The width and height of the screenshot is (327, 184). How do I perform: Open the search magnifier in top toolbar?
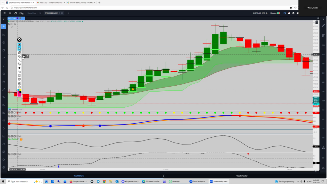pos(10,13)
